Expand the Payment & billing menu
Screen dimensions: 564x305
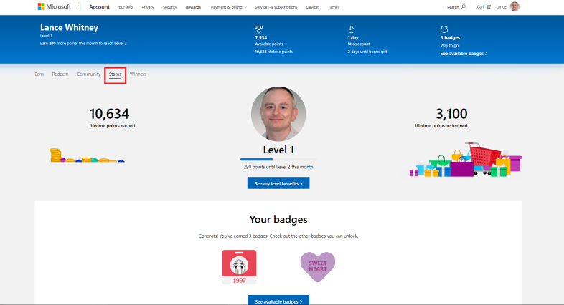(x=228, y=7)
